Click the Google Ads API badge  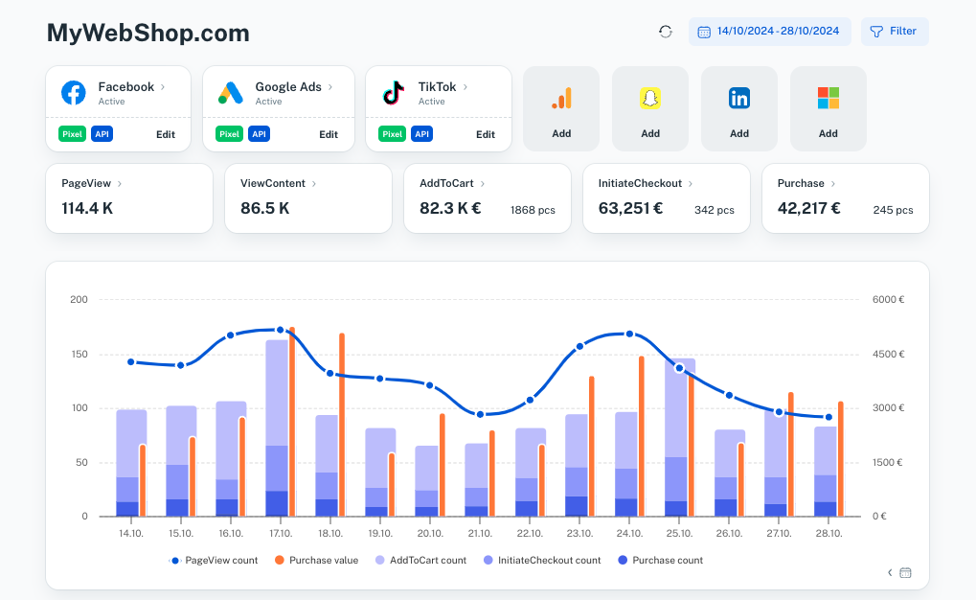[259, 134]
